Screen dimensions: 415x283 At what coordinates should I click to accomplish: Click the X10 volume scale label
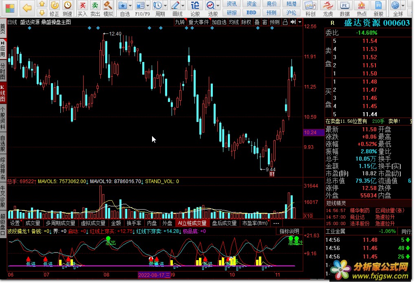308,215
